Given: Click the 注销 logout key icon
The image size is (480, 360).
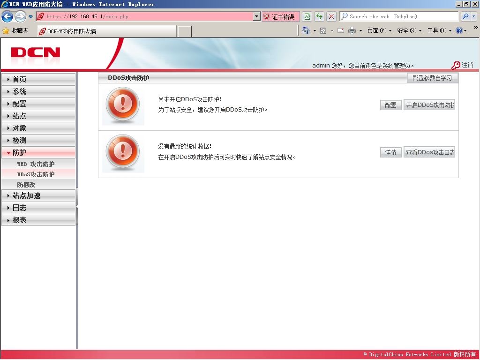Looking at the screenshot, I should 456,66.
